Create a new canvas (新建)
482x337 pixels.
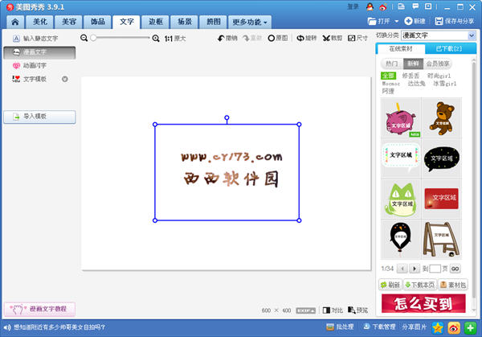tap(415, 21)
